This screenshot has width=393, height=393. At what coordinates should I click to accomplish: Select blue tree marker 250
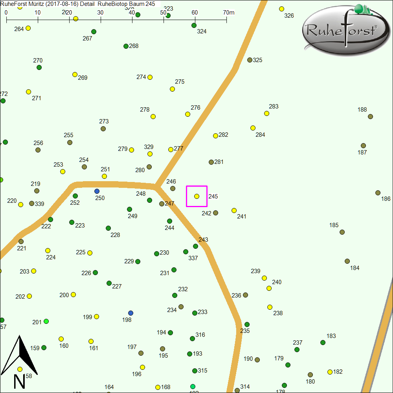point(97,191)
